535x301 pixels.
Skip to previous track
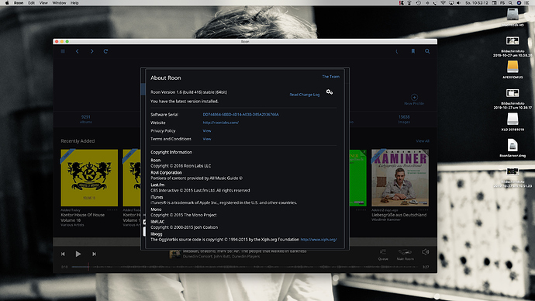63,254
